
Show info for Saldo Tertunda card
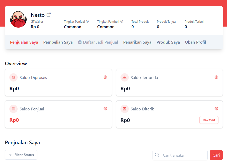click(x=216, y=77)
